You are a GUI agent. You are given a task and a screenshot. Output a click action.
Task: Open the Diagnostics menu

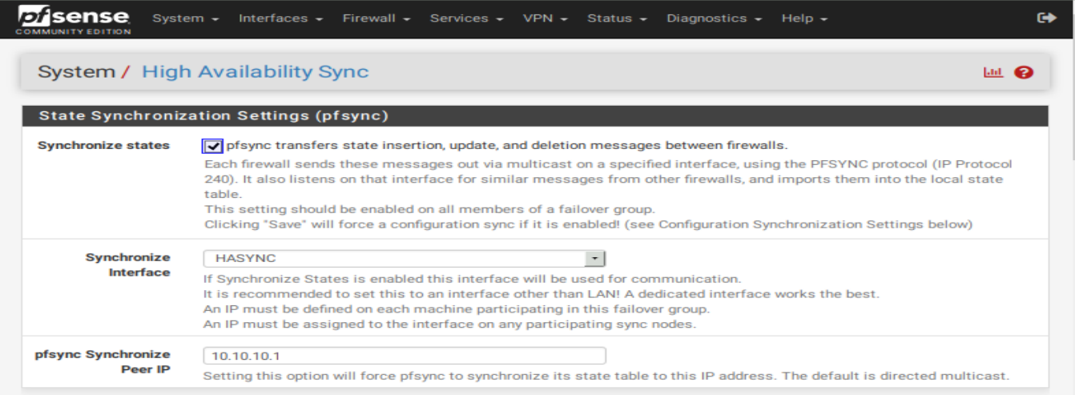coord(714,18)
